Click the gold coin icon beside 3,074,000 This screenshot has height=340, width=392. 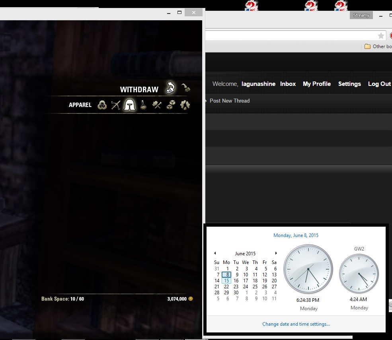[x=191, y=299]
